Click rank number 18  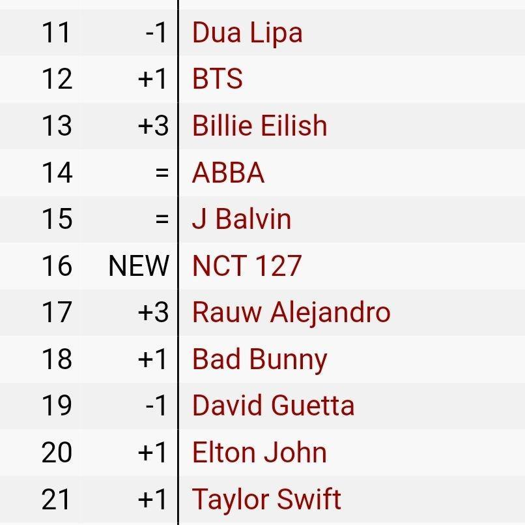(x=57, y=359)
